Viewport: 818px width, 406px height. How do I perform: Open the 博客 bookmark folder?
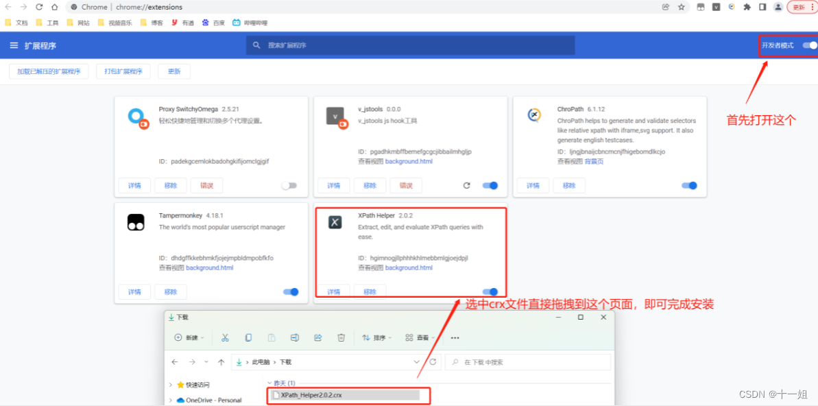point(152,23)
